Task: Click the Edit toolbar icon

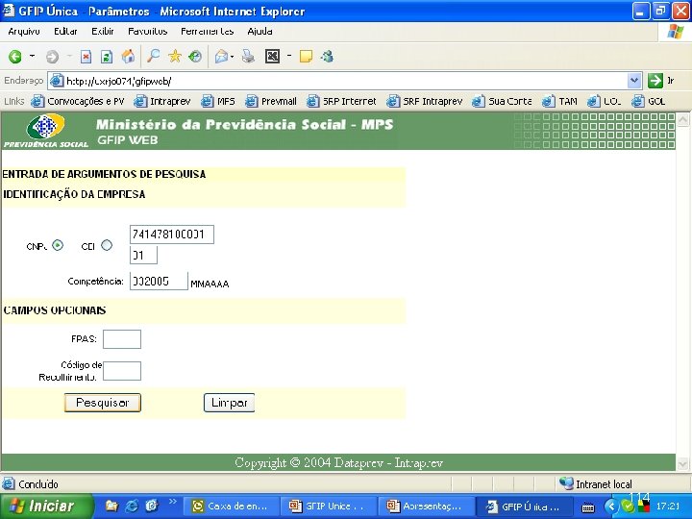Action: 272,56
